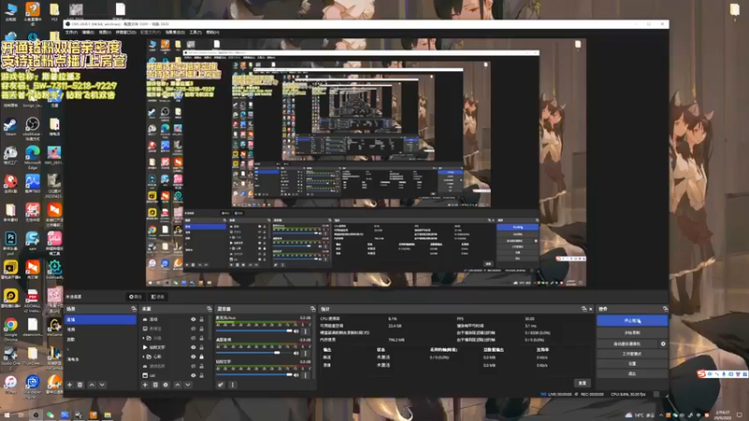Open the Help menu in OBS
749x421 pixels.
213,33
